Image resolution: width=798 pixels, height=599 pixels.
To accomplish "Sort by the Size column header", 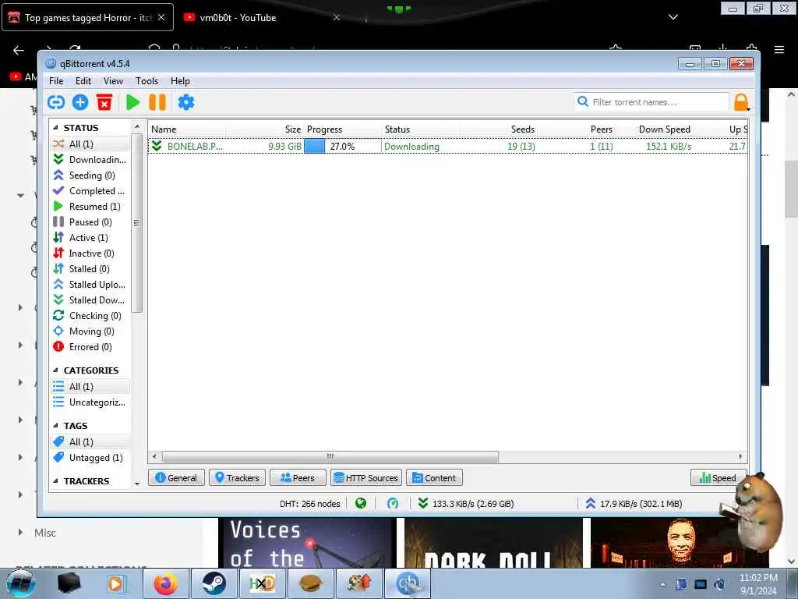I will 265,129.
